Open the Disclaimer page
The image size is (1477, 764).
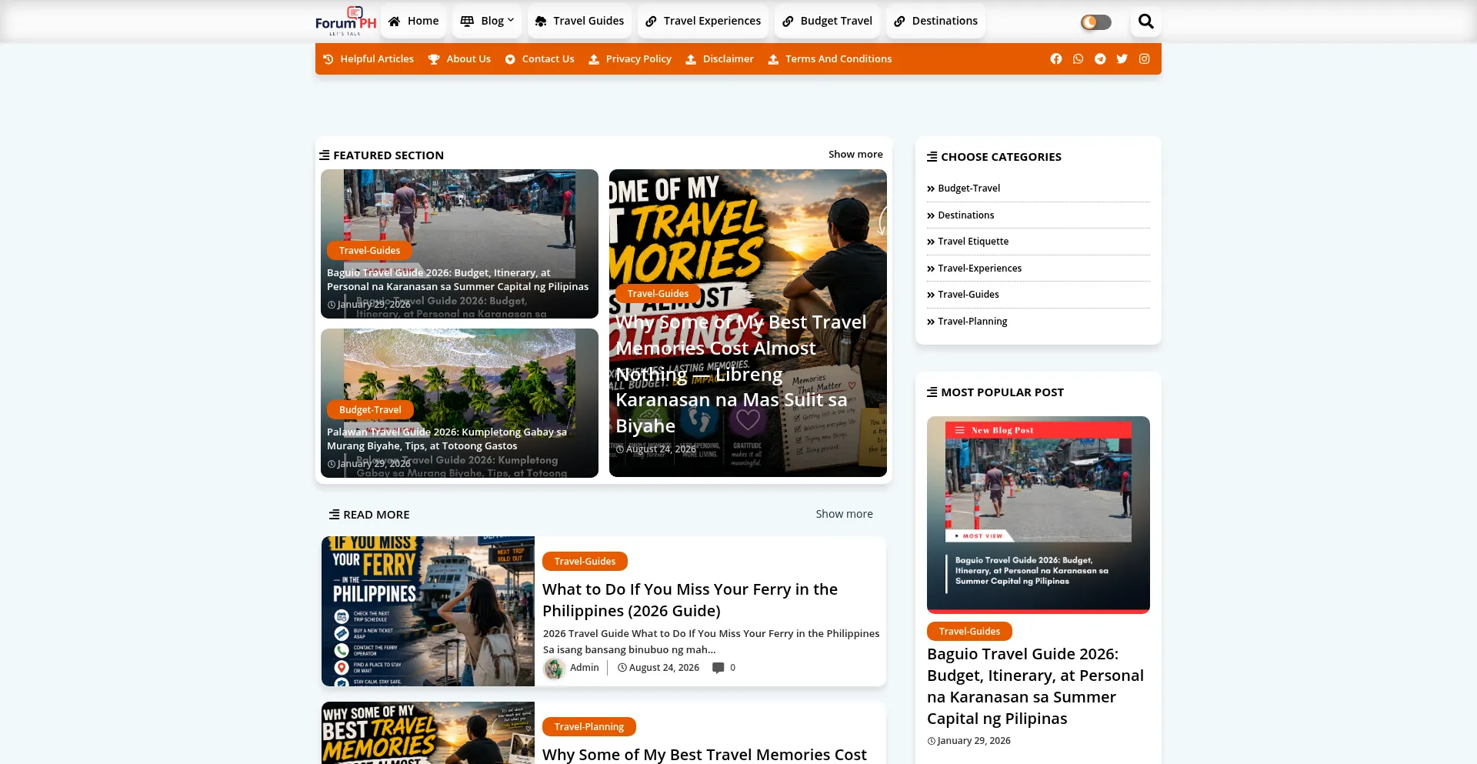pos(720,59)
